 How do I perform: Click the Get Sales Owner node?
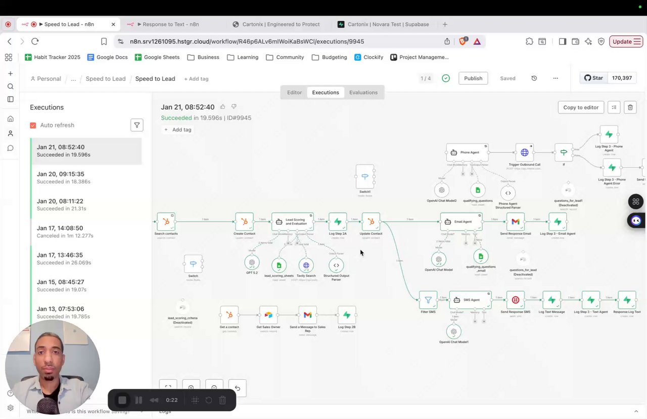(x=268, y=315)
